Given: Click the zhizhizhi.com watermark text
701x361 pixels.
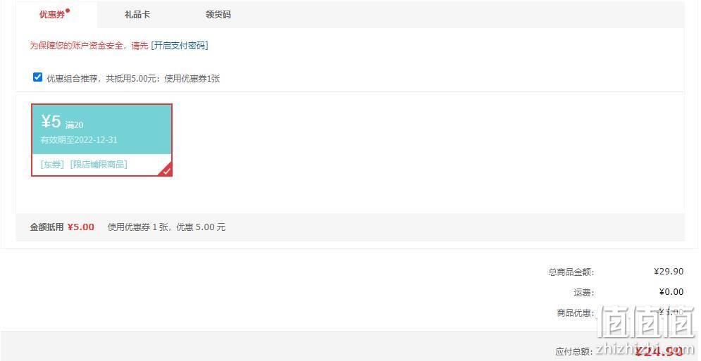Looking at the screenshot, I should click(x=647, y=350).
